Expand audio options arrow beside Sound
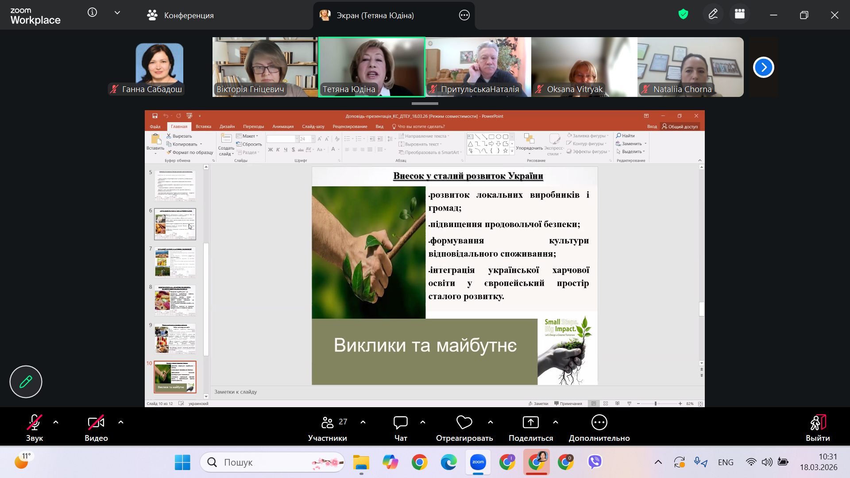Image resolution: width=850 pixels, height=478 pixels. (56, 422)
